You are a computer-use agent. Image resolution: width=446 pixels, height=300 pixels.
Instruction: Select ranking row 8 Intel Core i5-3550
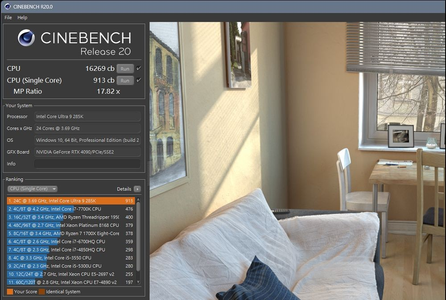[x=71, y=258]
